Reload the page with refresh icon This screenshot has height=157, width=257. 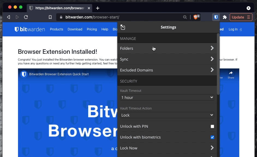pos(26,17)
